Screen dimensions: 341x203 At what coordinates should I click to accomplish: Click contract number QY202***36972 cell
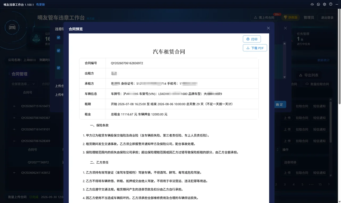[x=38, y=162]
